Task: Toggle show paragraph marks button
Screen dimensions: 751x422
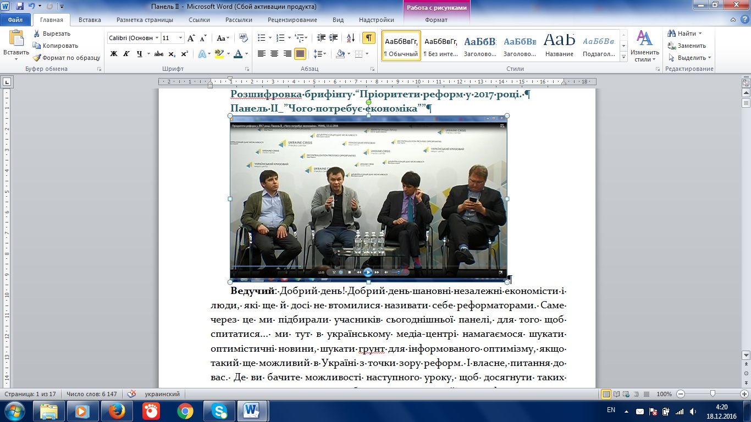Action: click(x=369, y=38)
